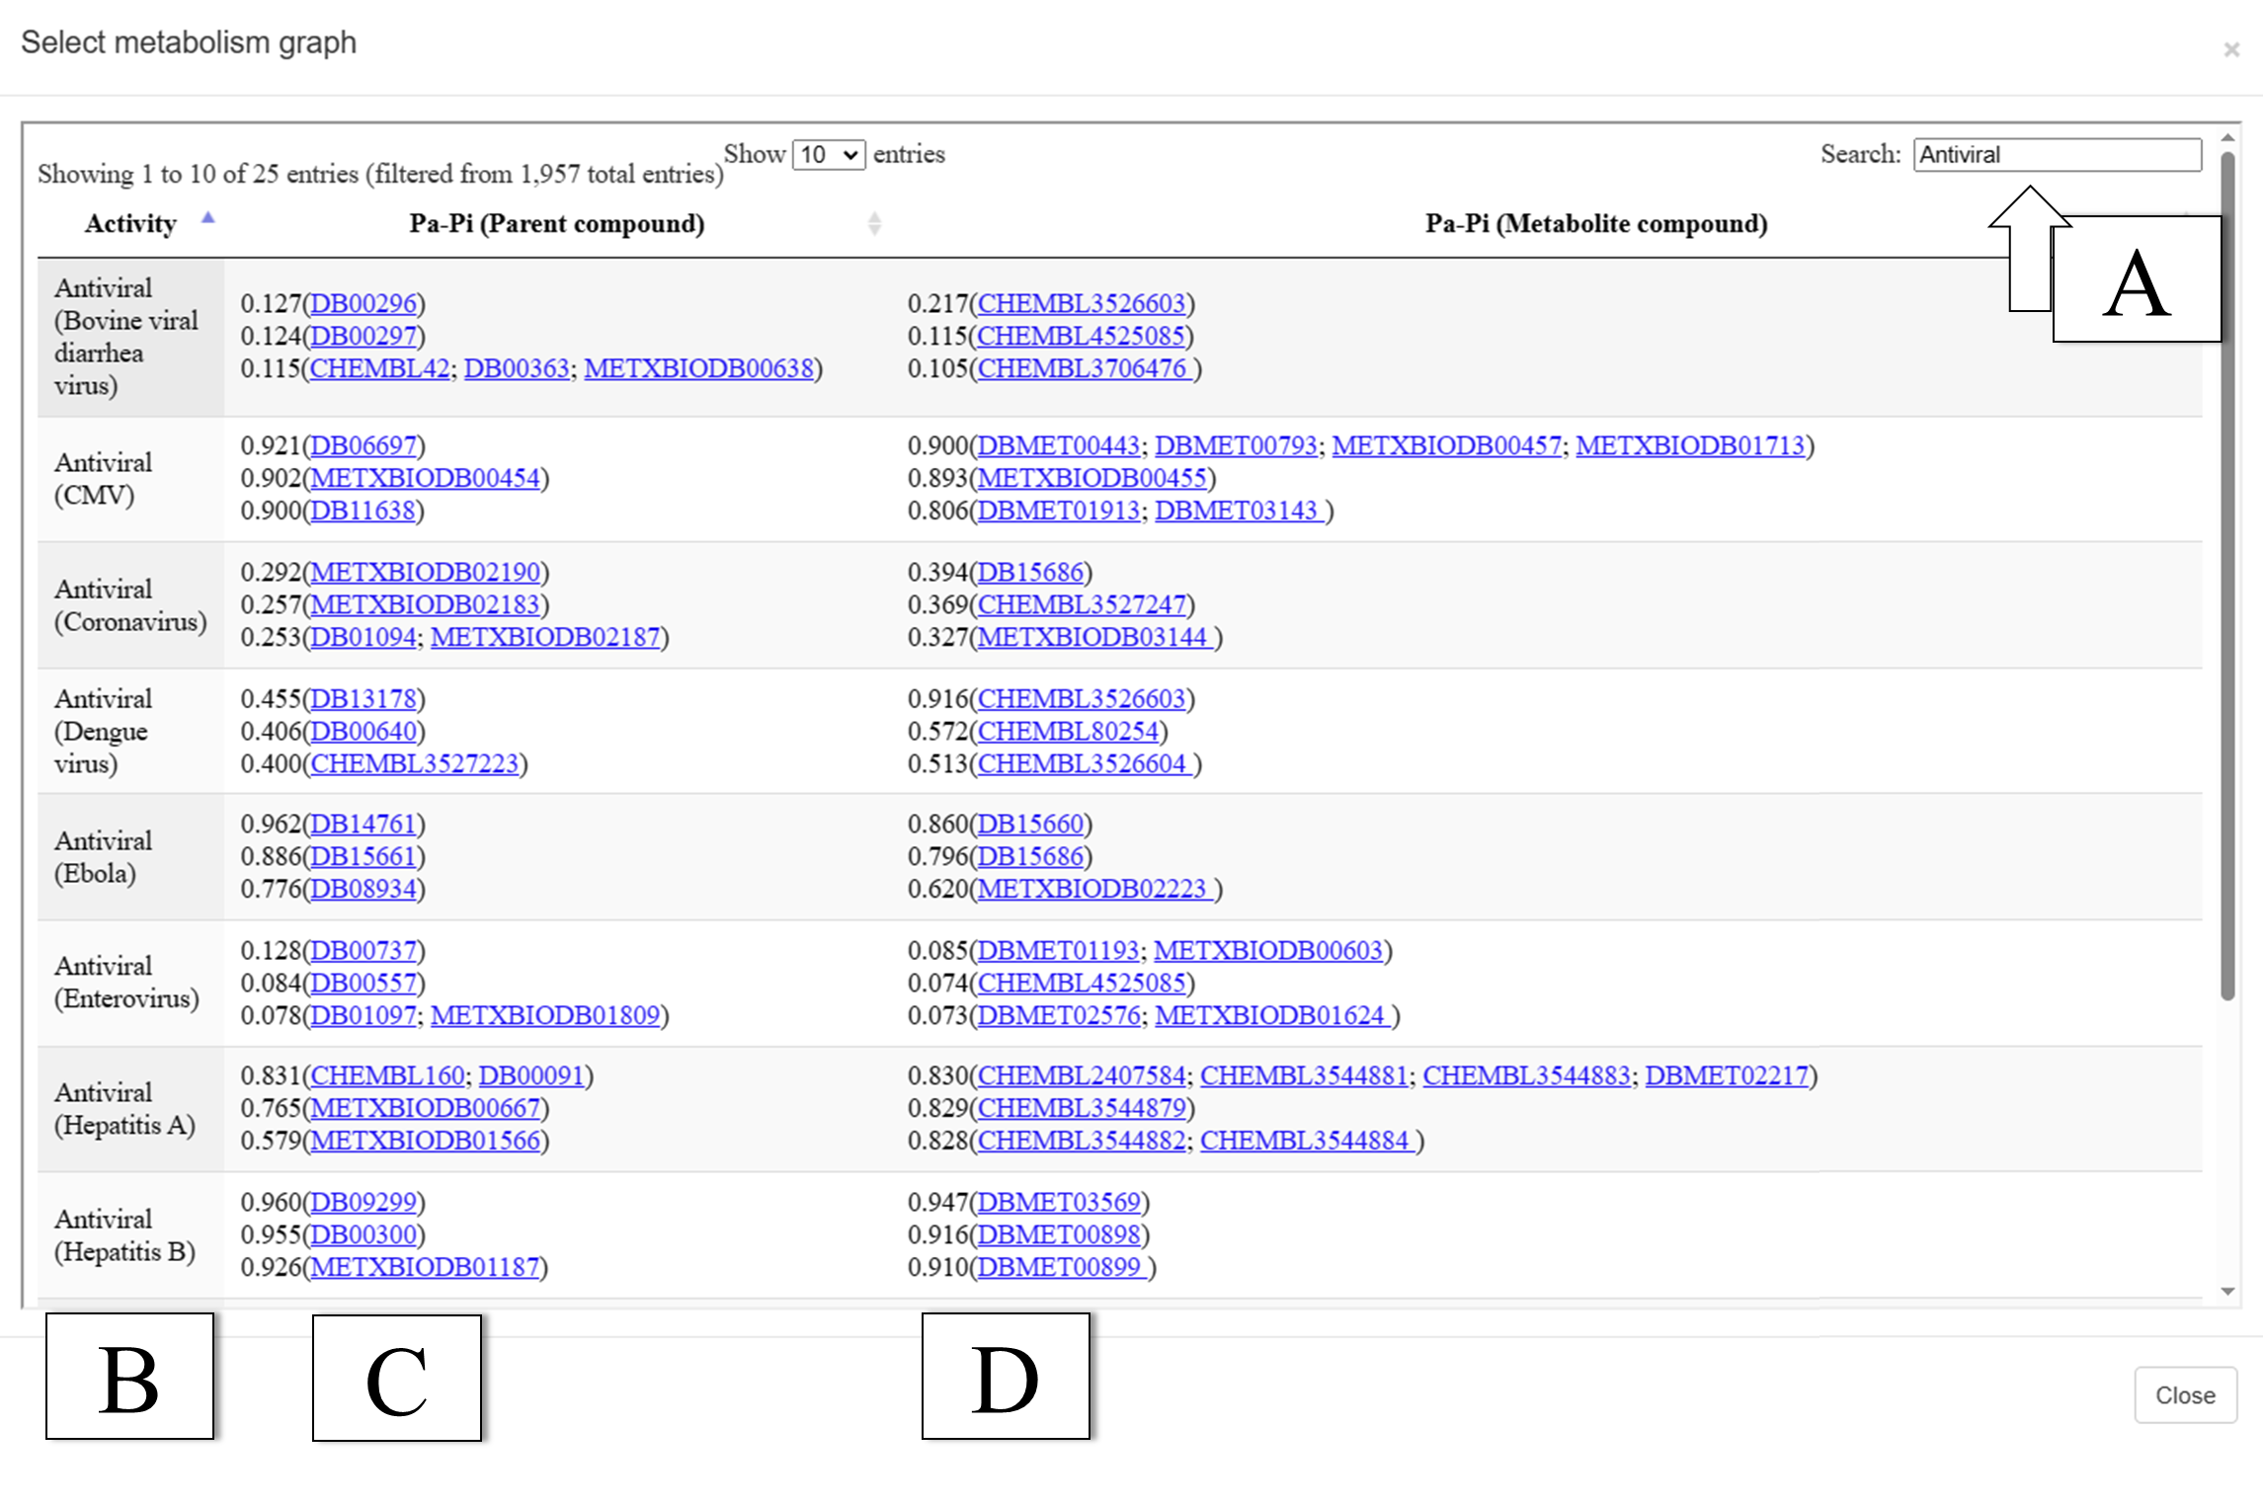Open the METXBIODB02183 link
Screen dimensions: 2263x1506
point(426,604)
